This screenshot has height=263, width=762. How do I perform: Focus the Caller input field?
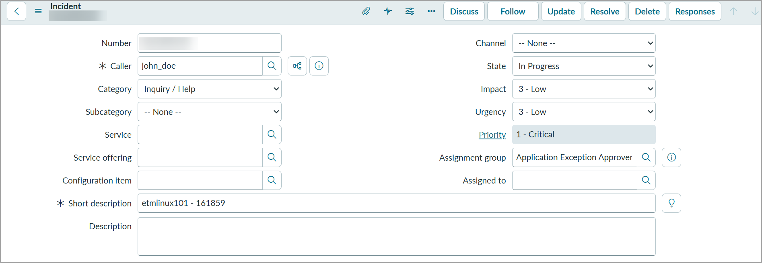click(x=200, y=66)
